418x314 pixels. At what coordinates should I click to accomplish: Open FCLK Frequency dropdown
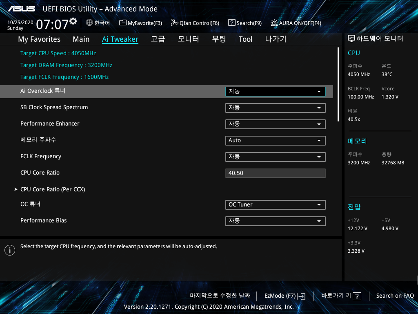[276, 157]
